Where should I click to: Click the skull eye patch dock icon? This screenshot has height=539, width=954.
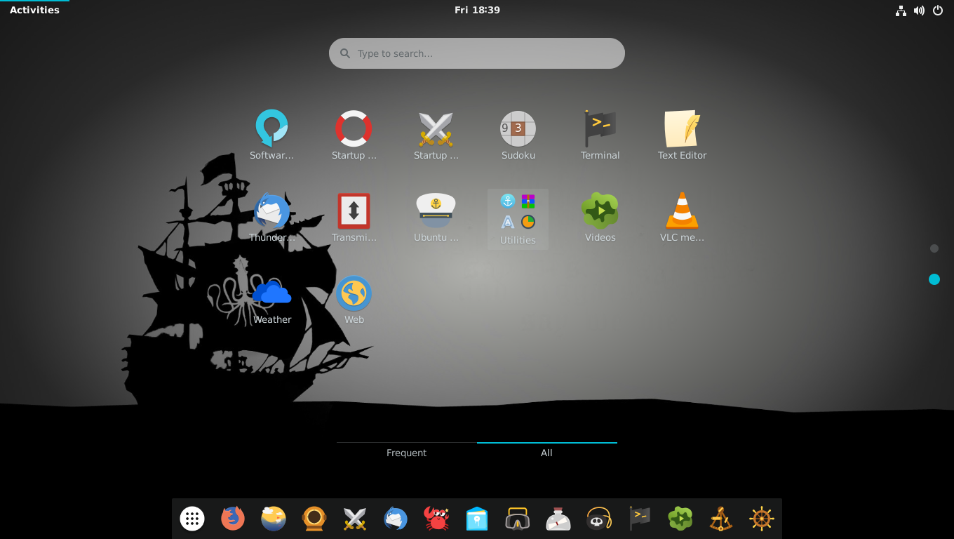(599, 519)
